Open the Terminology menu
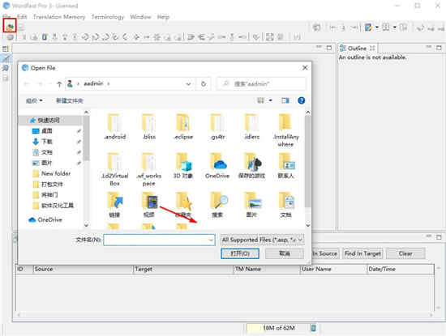Viewport: 446px width, 336px height. coord(108,17)
